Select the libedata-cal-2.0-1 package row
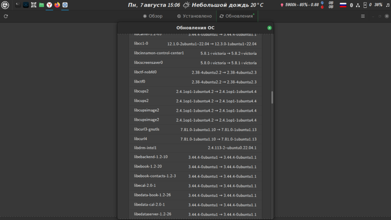Image resolution: width=391 pixels, height=220 pixels. tap(195, 204)
